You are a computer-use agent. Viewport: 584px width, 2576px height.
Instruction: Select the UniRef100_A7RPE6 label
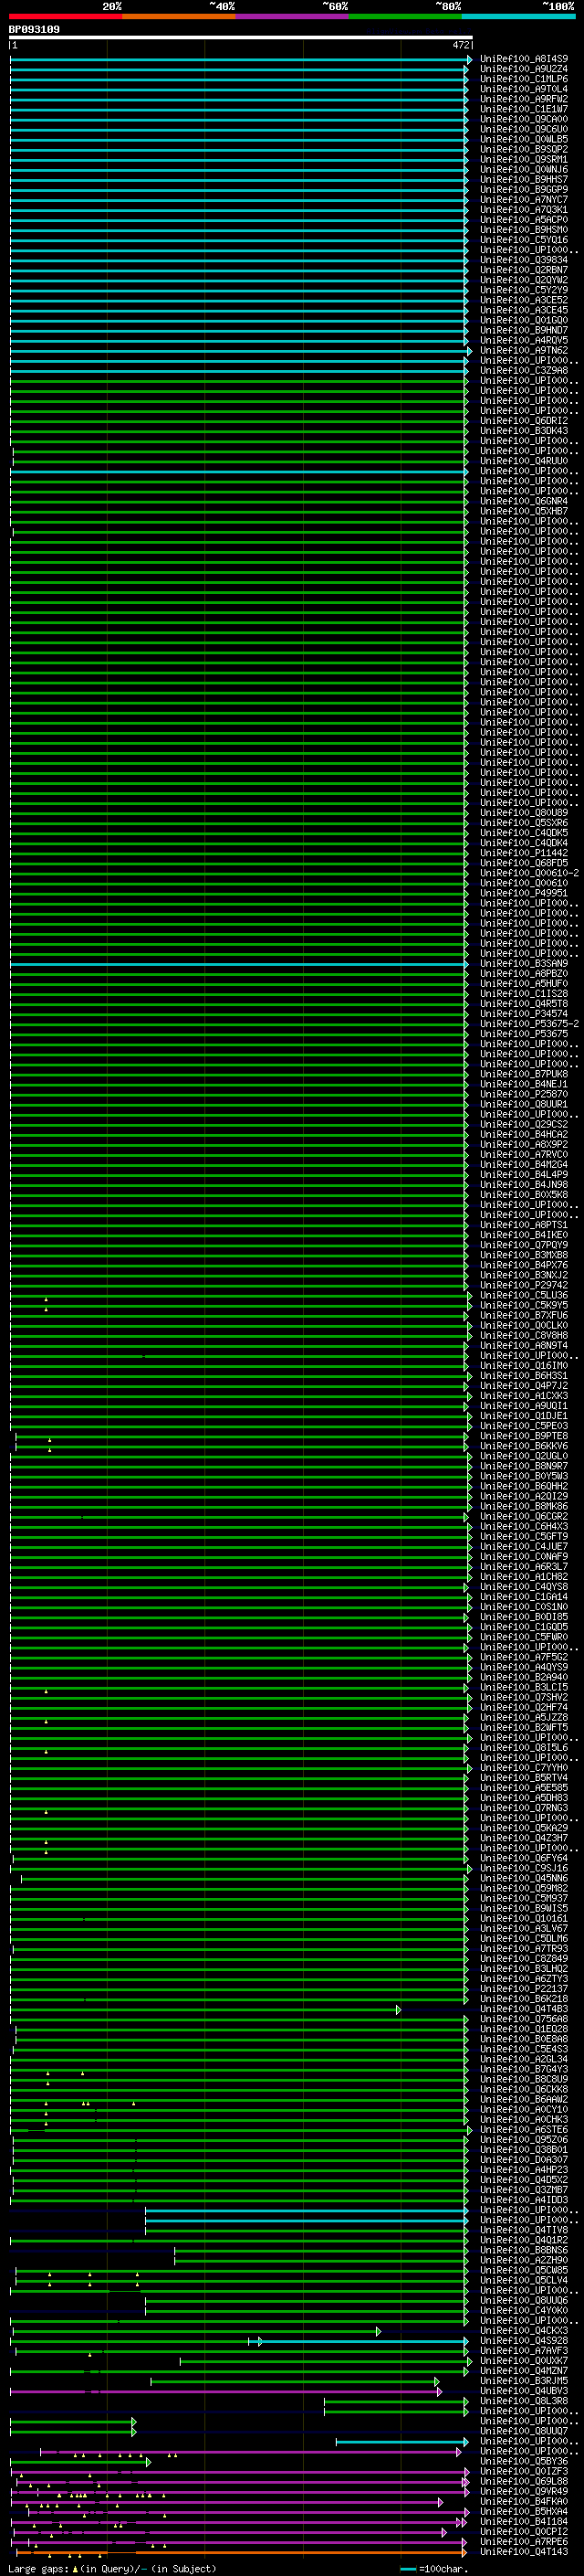click(x=524, y=2541)
